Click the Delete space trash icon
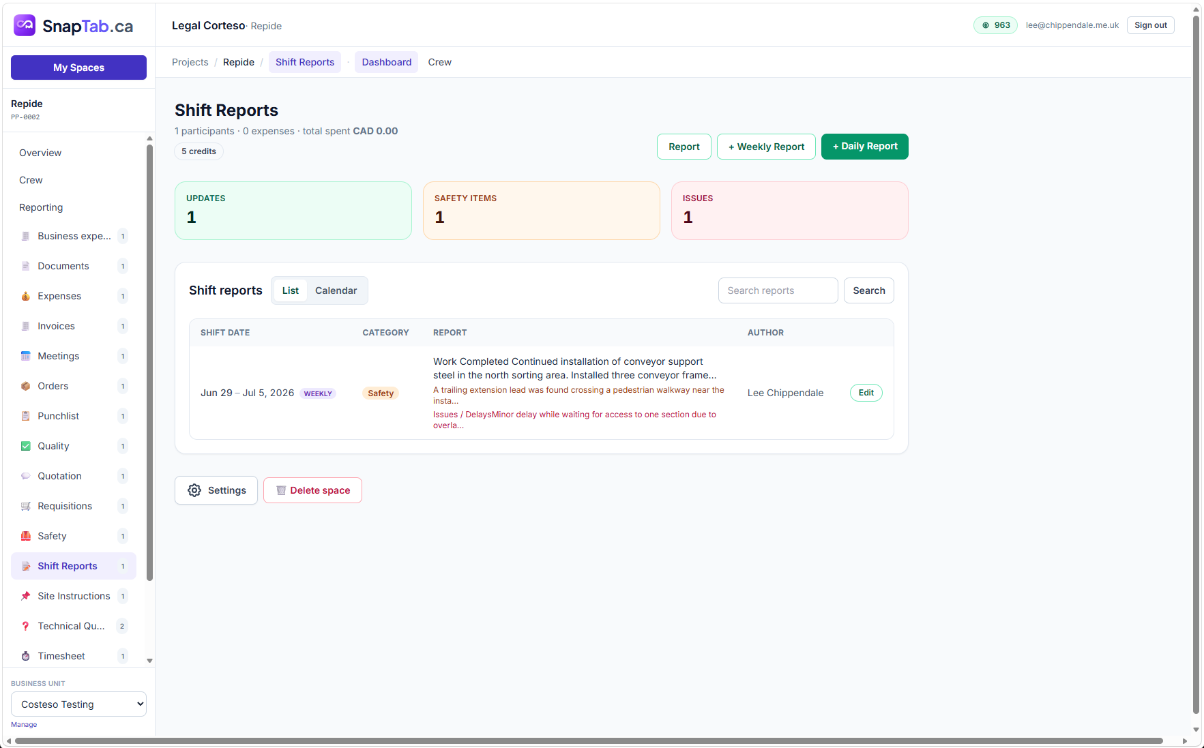 (x=281, y=490)
